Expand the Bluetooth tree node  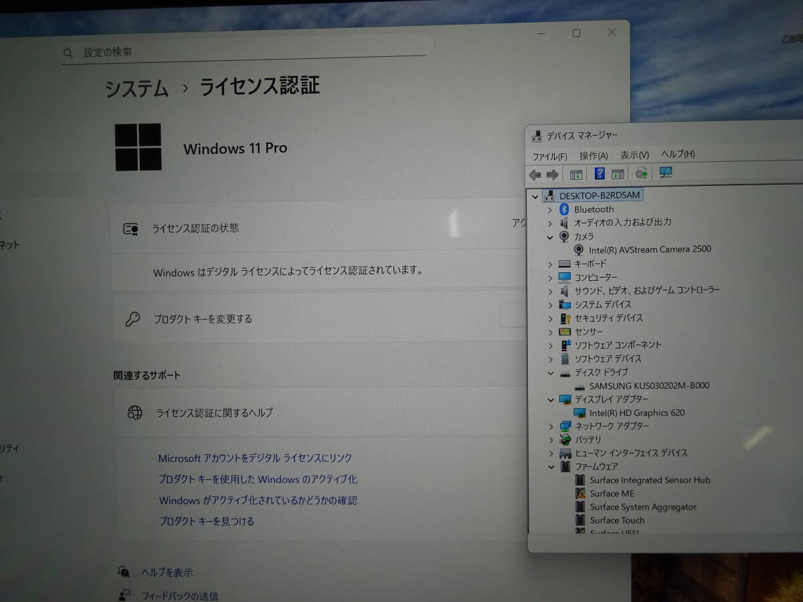[x=550, y=209]
